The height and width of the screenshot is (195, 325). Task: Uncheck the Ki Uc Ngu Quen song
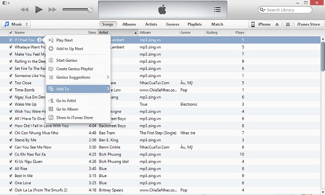pyautogui.click(x=11, y=161)
